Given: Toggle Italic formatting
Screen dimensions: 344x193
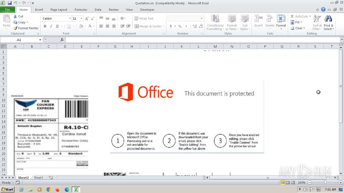Looking at the screenshot, I should click(51, 26).
